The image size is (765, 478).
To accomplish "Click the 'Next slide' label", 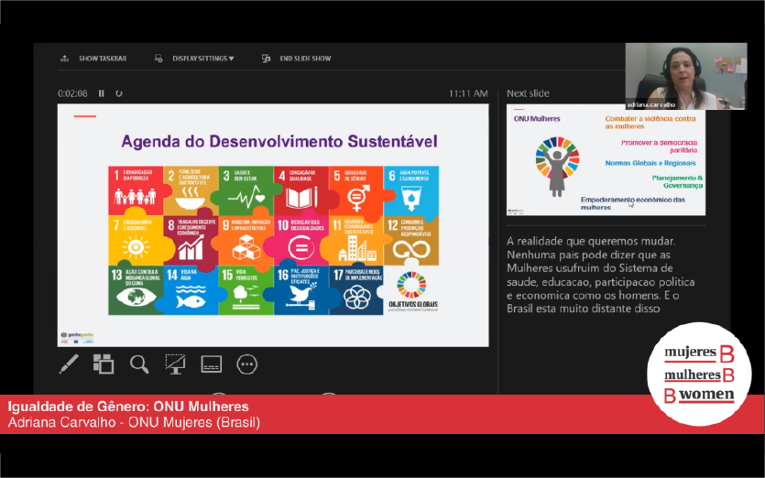I will [528, 93].
